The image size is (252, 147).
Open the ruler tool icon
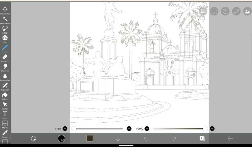point(236,11)
